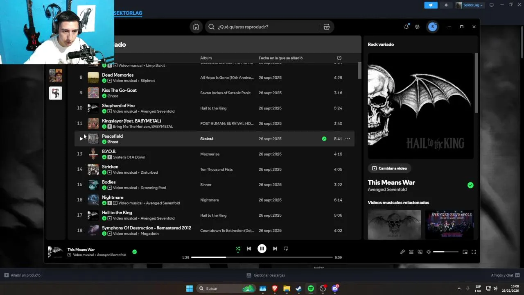The height and width of the screenshot is (295, 524).
Task: Toggle saved check beside This Means War in panel
Action: tap(470, 185)
